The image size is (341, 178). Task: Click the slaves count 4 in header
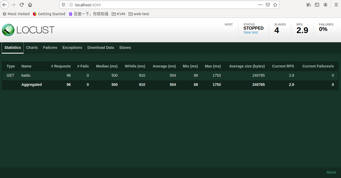click(276, 30)
